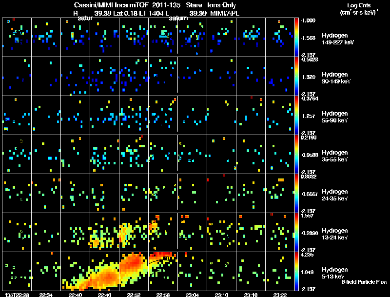Select the '0.9588' color scale value
This screenshot has width=390, height=297.
click(x=310, y=155)
